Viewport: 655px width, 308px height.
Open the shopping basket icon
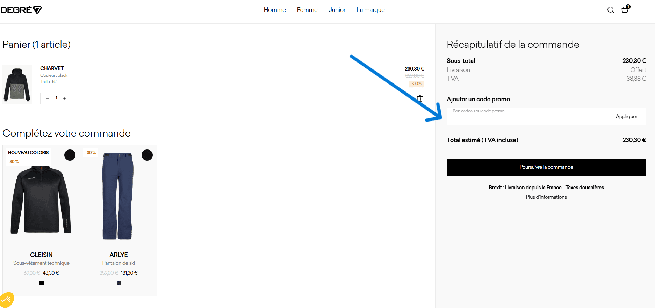625,9
